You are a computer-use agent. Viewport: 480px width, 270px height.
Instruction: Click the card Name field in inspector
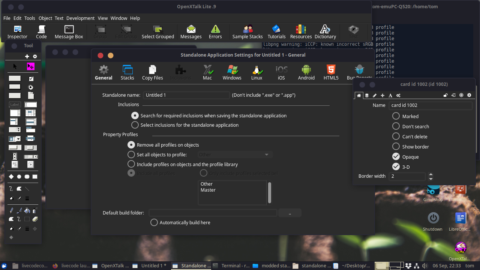[430, 105]
